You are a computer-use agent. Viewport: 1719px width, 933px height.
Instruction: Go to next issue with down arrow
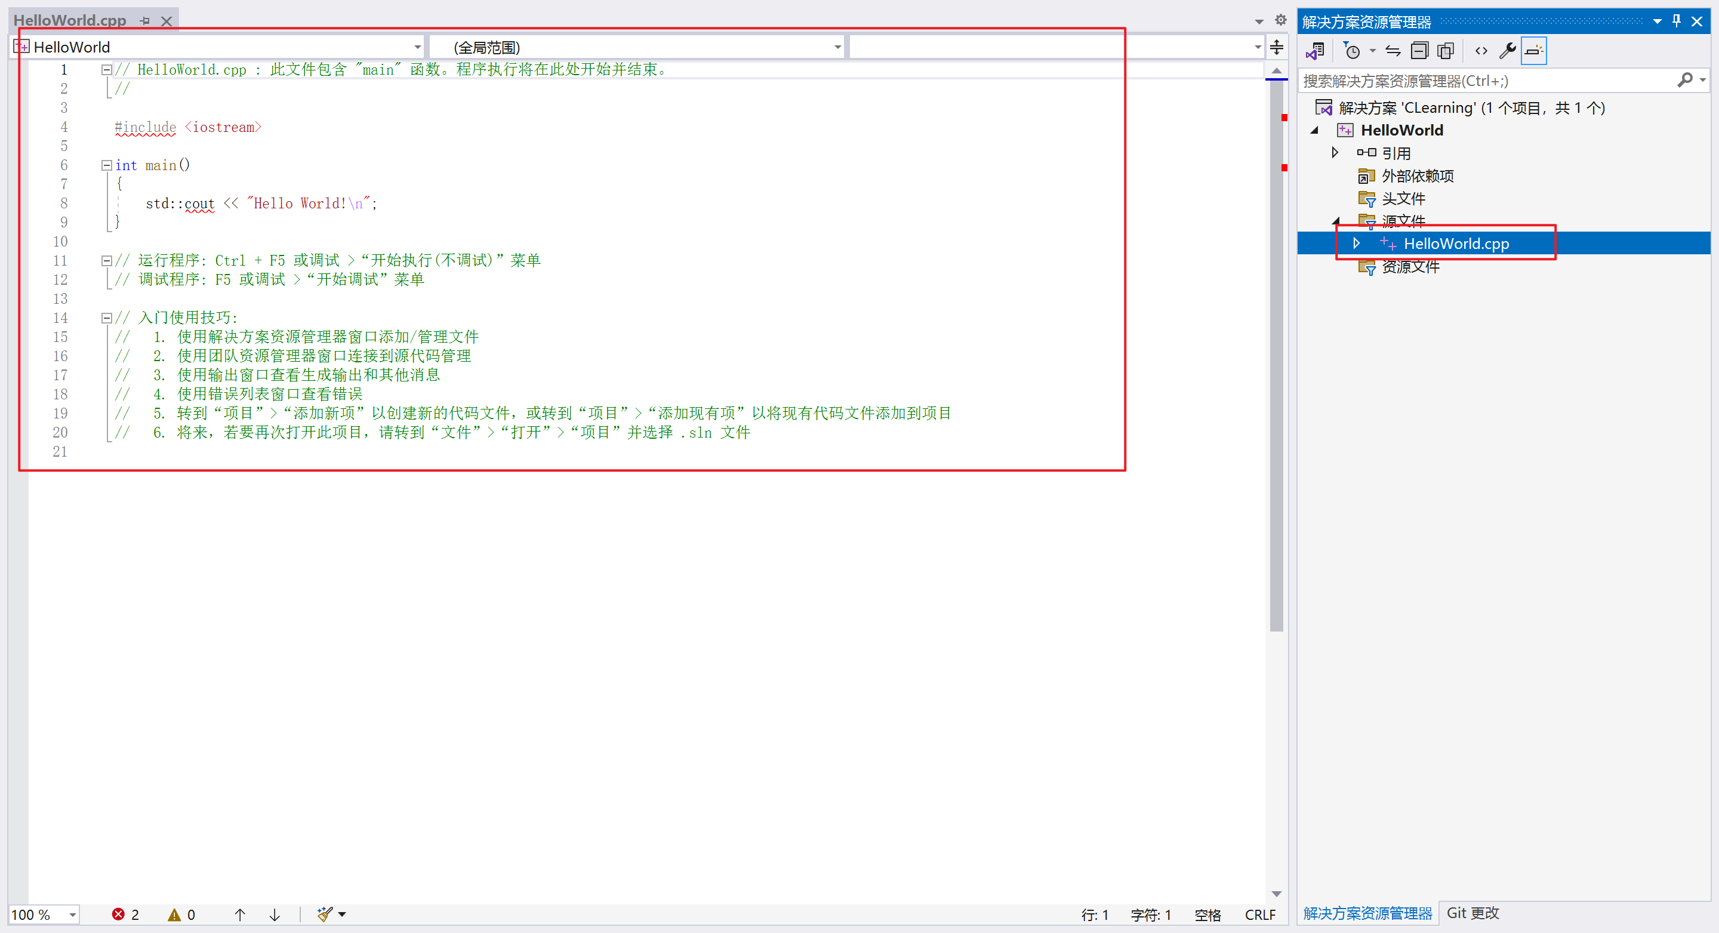pyautogui.click(x=275, y=914)
